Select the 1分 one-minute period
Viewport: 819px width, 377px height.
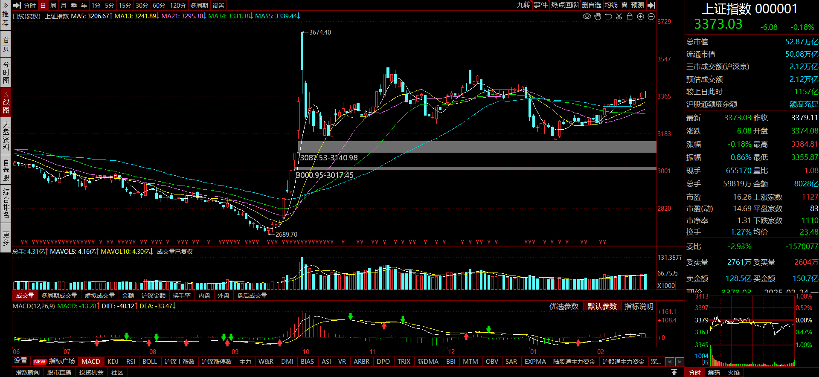(x=96, y=5)
